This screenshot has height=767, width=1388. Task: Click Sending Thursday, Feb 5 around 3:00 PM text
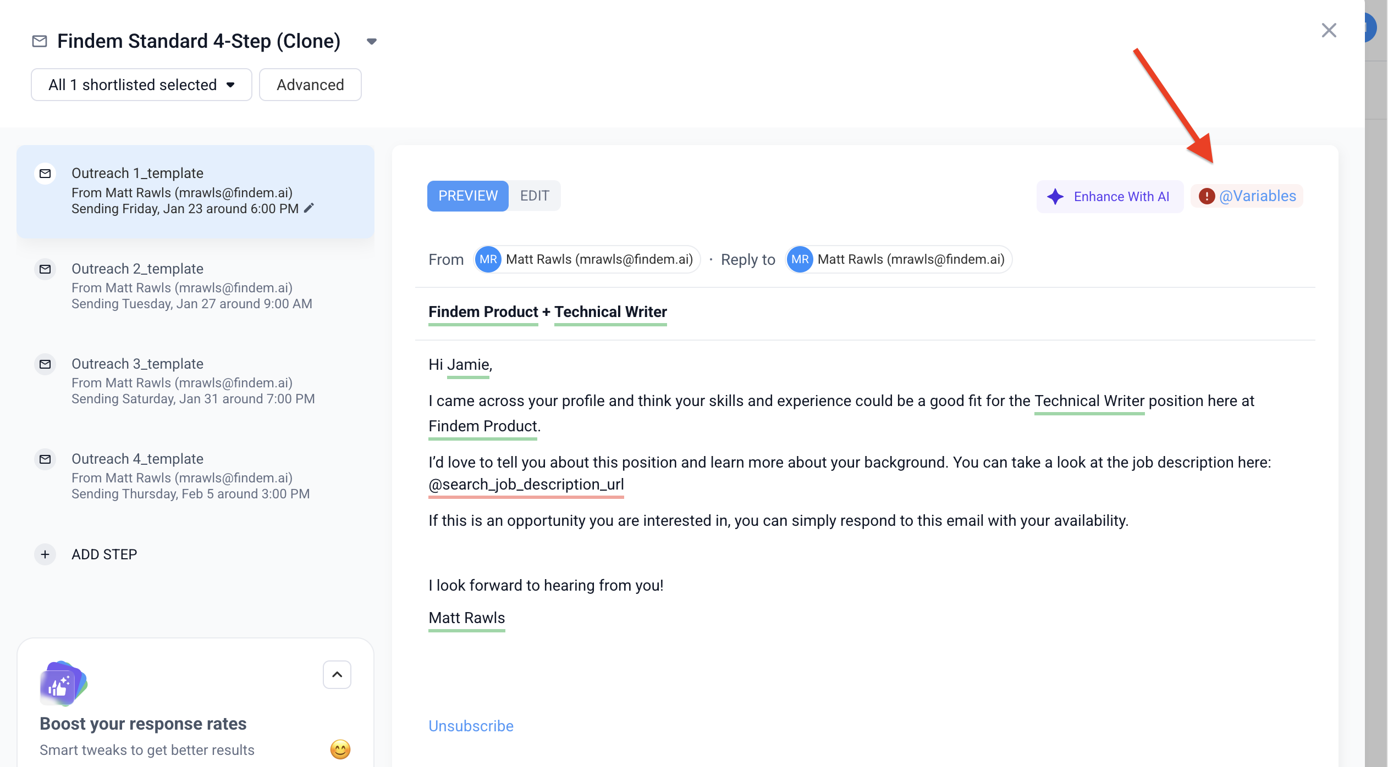[190, 494]
